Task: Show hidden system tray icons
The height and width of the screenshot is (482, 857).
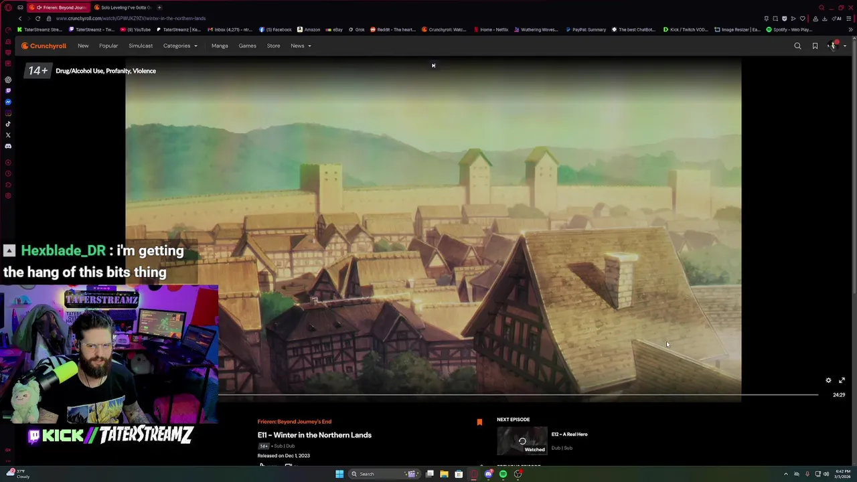Action: pos(786,474)
